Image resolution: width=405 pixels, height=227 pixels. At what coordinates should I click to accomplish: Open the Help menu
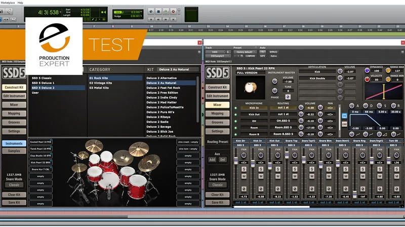tap(20, 3)
